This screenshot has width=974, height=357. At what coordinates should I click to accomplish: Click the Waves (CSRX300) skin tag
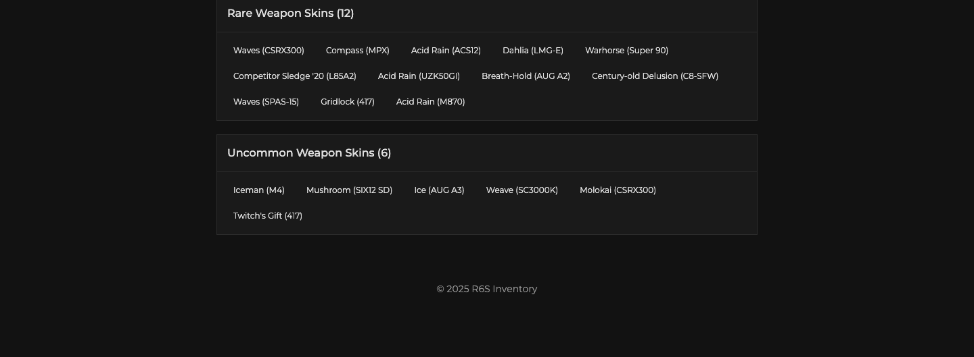[x=269, y=51]
